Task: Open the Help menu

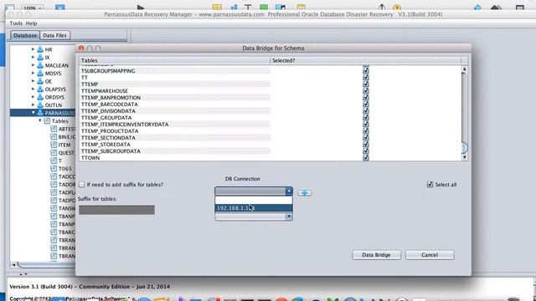Action: tap(32, 23)
